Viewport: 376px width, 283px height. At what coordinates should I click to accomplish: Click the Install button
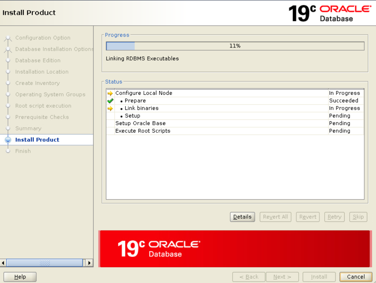coord(319,277)
